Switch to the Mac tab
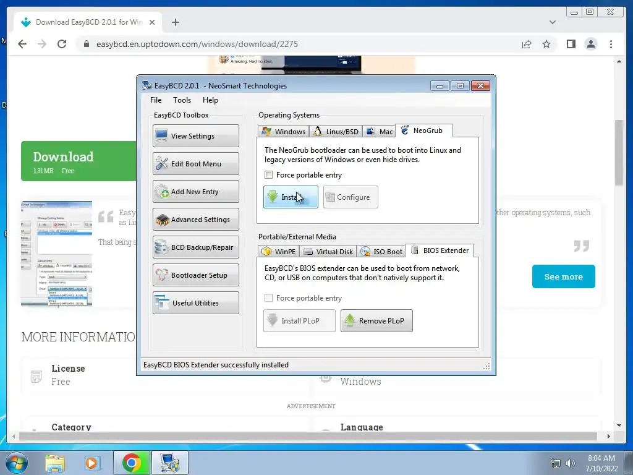 [379, 132]
